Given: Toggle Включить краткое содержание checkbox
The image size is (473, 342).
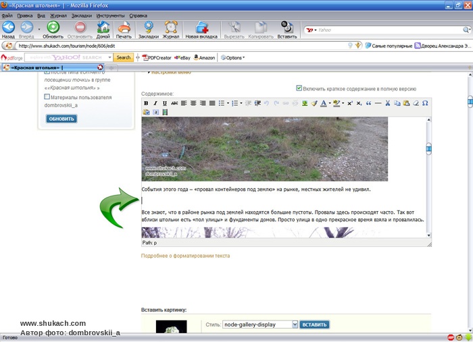Looking at the screenshot, I should pyautogui.click(x=299, y=88).
